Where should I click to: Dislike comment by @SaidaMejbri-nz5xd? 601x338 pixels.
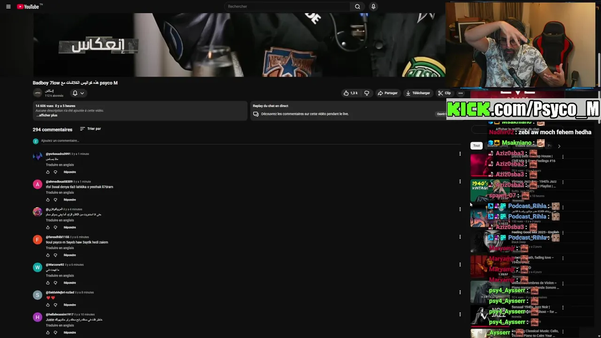tap(55, 305)
